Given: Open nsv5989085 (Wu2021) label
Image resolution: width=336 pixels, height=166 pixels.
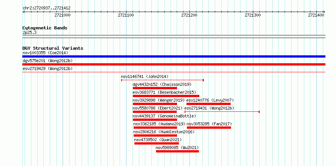Looking at the screenshot, I should (x=177, y=148).
